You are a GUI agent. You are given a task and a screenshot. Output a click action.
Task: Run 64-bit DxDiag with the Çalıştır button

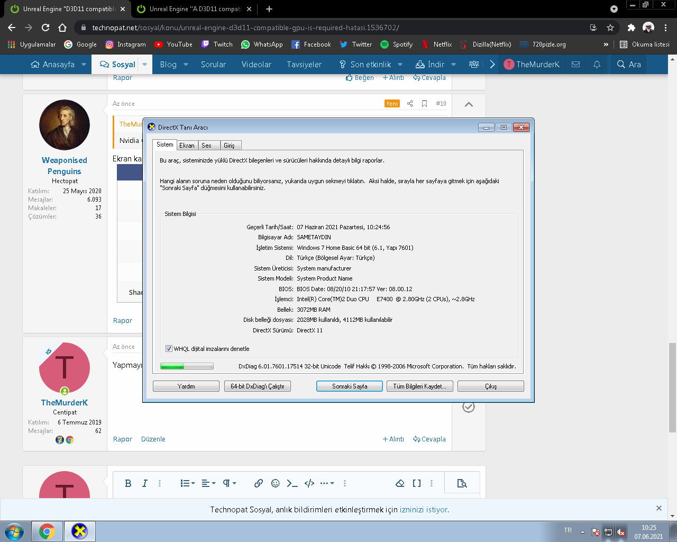pos(258,386)
